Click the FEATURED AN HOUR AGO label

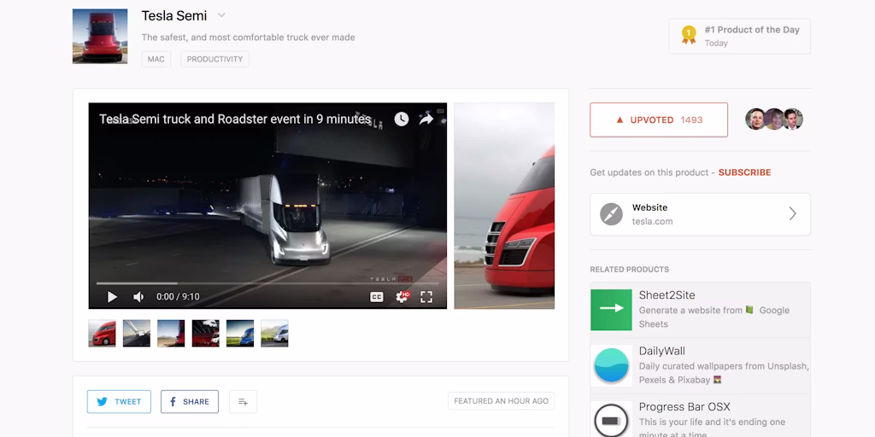pyautogui.click(x=501, y=401)
